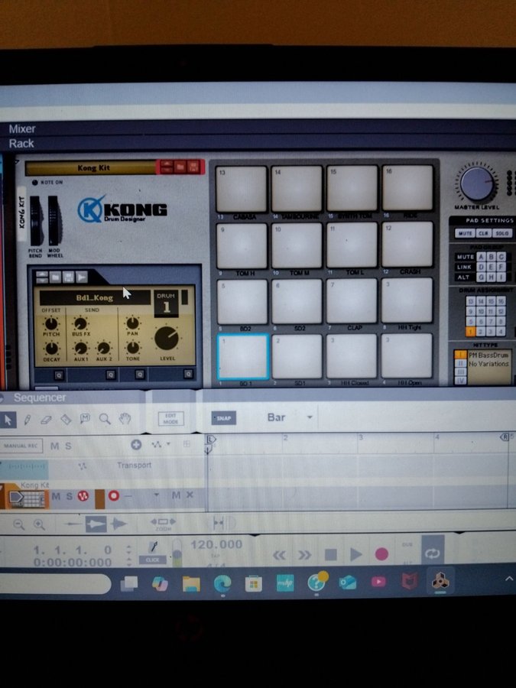Open the track automation dropdown arrow
This screenshot has width=516, height=688.
[168, 444]
